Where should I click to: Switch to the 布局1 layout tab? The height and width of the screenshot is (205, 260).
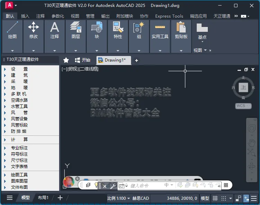click(43, 197)
